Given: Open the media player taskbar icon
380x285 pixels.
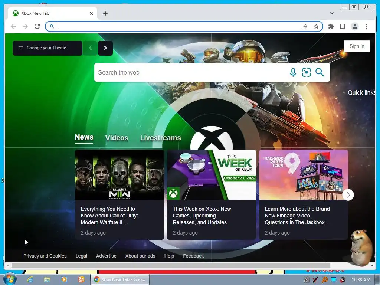Looking at the screenshot, I should coord(64,279).
